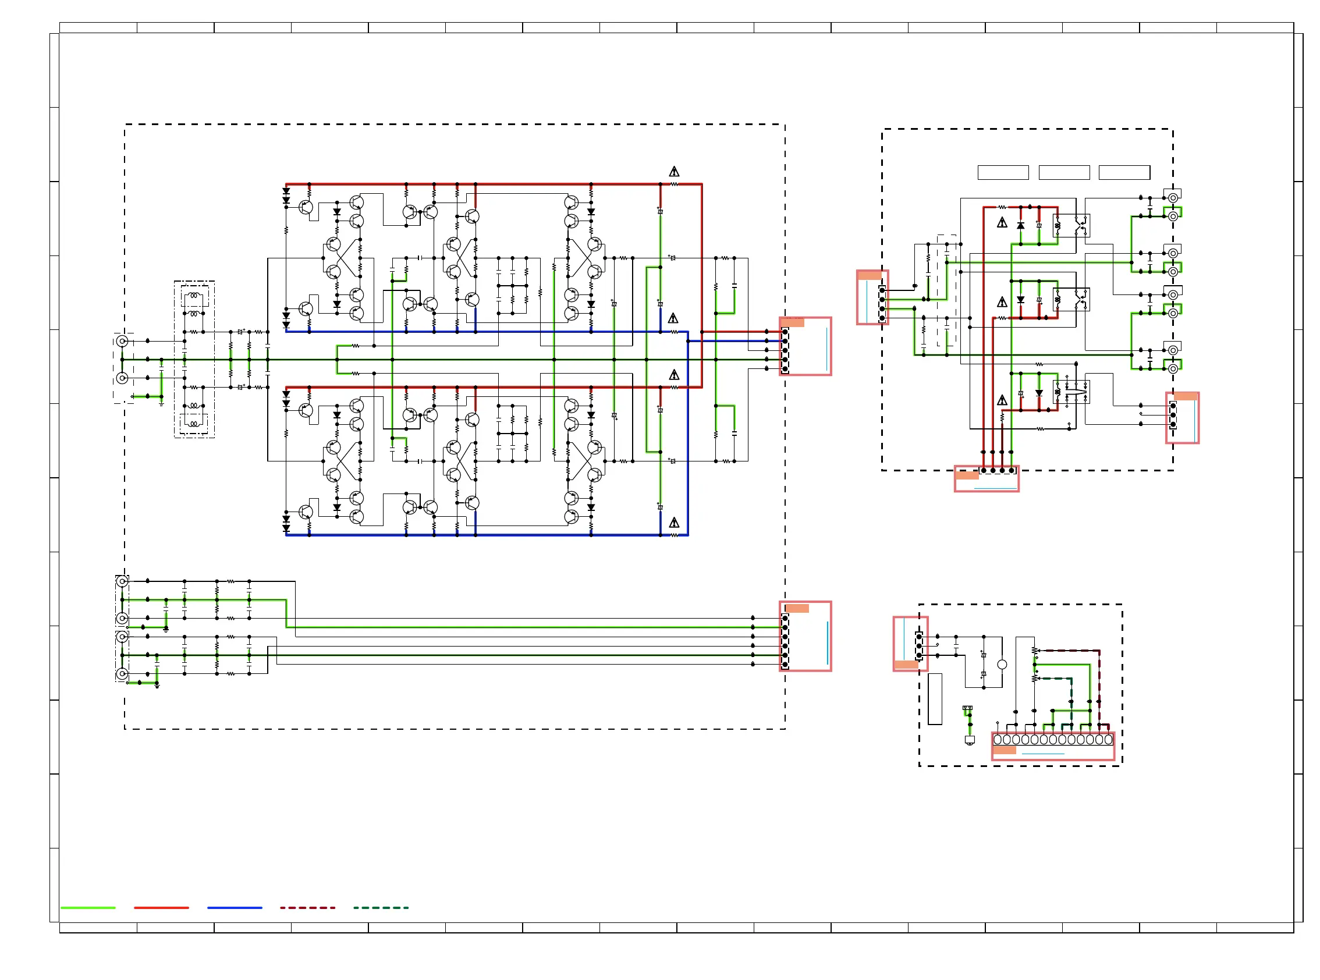The height and width of the screenshot is (980, 1320).
Task: Click the red solid line in legend
Action: click(161, 908)
